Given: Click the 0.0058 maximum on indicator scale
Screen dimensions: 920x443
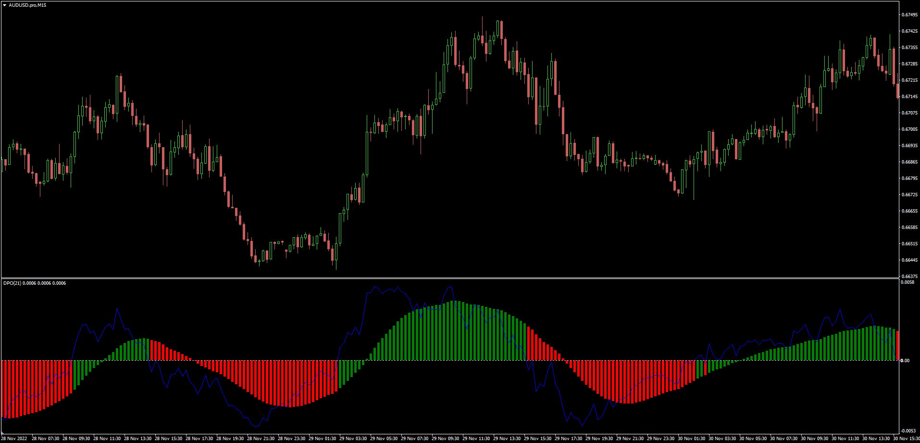Looking at the screenshot, I should pos(908,283).
